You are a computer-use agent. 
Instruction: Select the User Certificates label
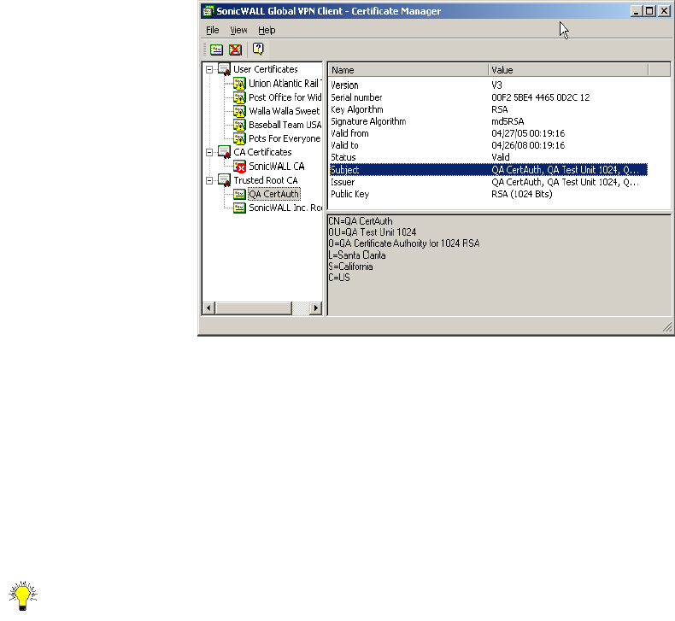[265, 69]
